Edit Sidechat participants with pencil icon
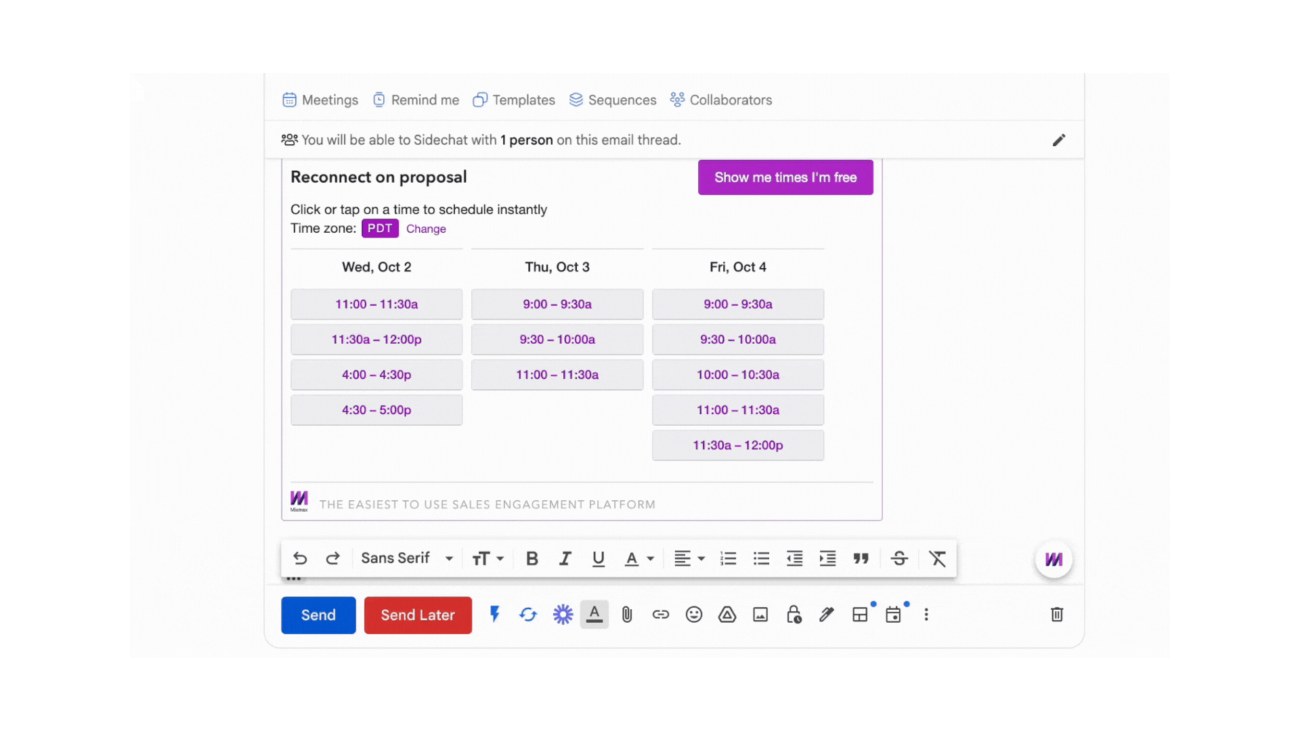1300x731 pixels. pos(1059,140)
